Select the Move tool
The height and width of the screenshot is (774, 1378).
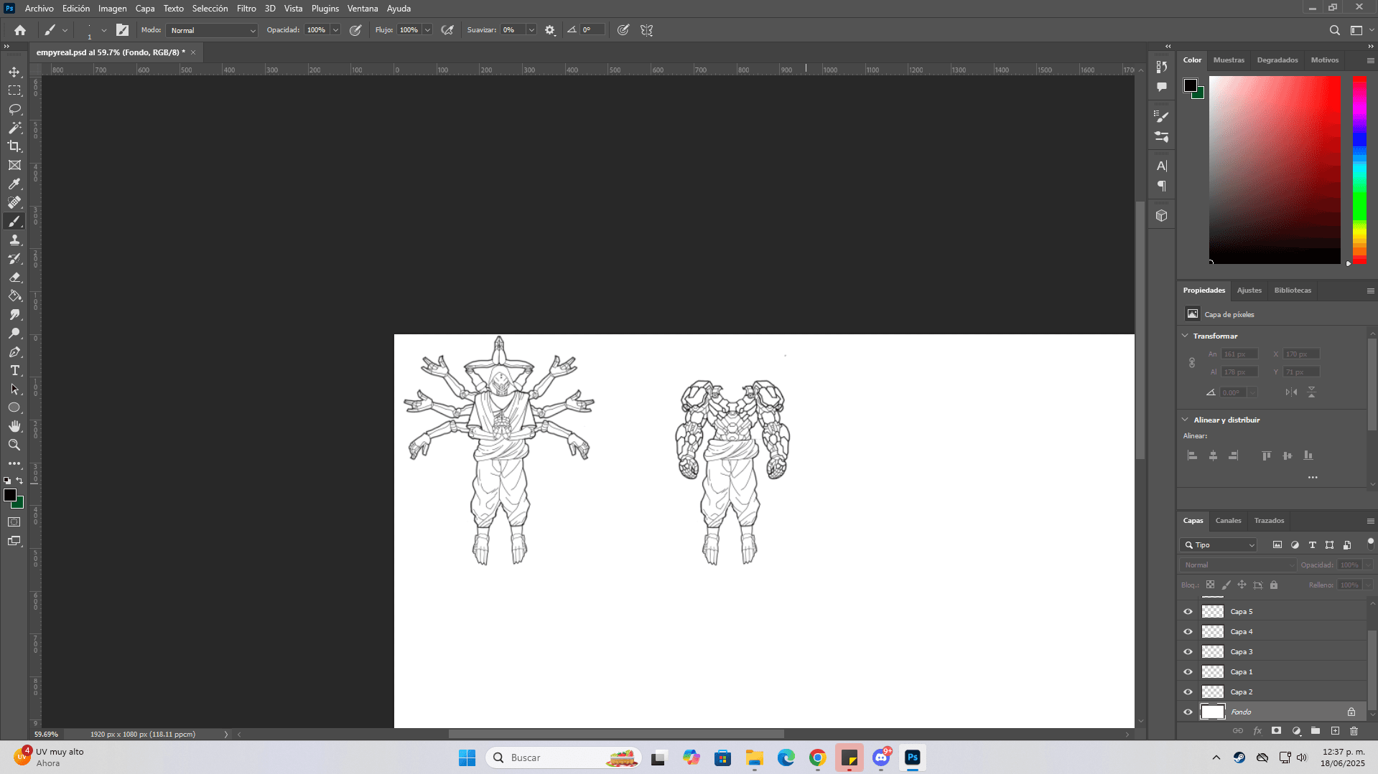pos(14,72)
